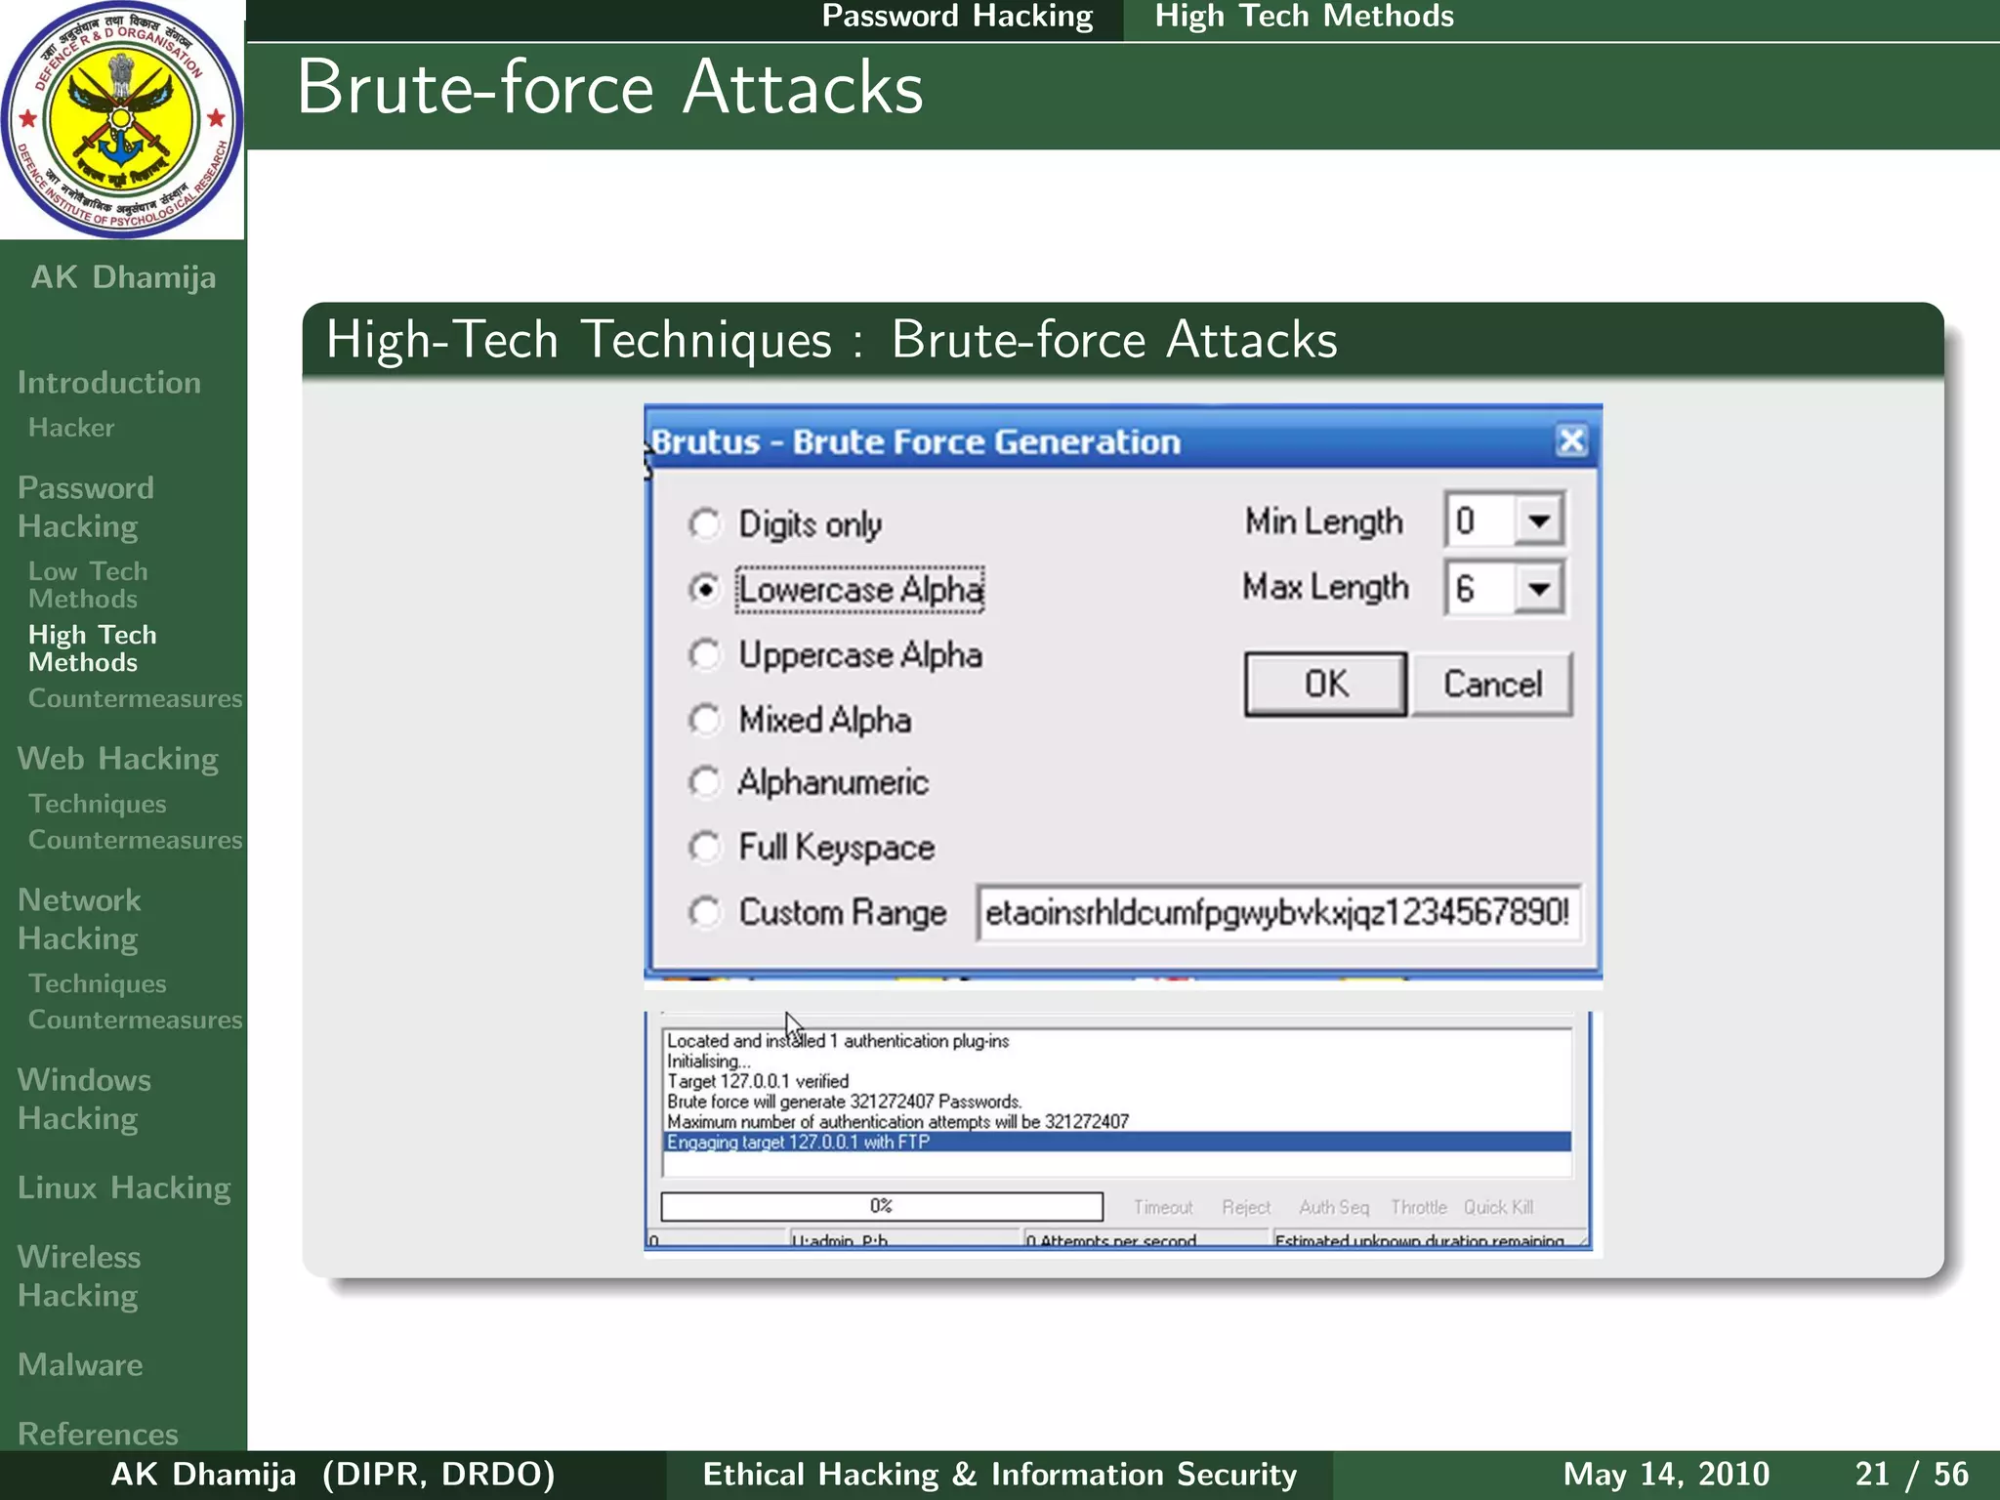
Task: Click the DRDO institute logo emblem
Action: tap(121, 119)
